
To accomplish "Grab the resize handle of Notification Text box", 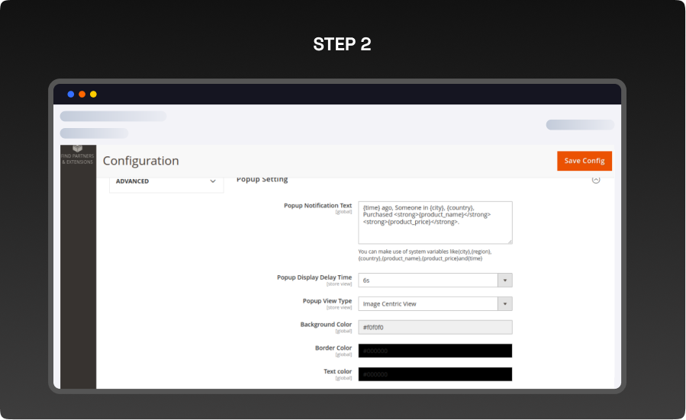I will [x=509, y=240].
